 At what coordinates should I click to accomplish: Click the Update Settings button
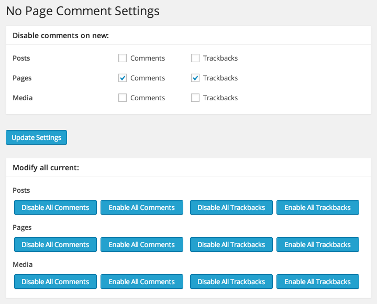point(36,137)
